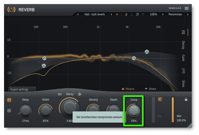Select next theme after Persimmon
This screenshot has height=135, width=199.
pos(188,14)
